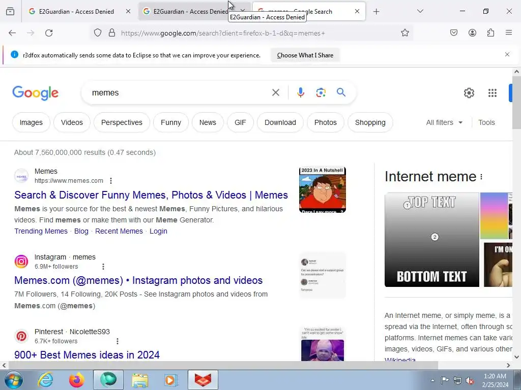This screenshot has width=521, height=390.
Task: Click the vertical scrollbar down arrow
Action: point(517,357)
